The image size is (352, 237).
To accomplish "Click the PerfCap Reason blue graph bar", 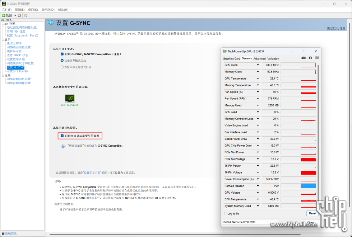I will (308, 186).
